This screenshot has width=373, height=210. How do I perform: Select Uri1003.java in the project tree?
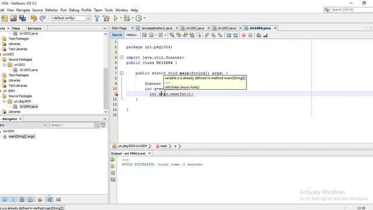(29, 70)
